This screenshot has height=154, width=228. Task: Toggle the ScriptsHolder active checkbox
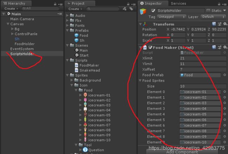pos(153,10)
